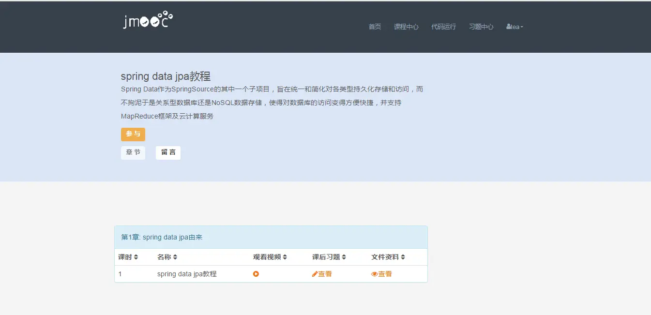Go to 首页 in the navbar

375,27
